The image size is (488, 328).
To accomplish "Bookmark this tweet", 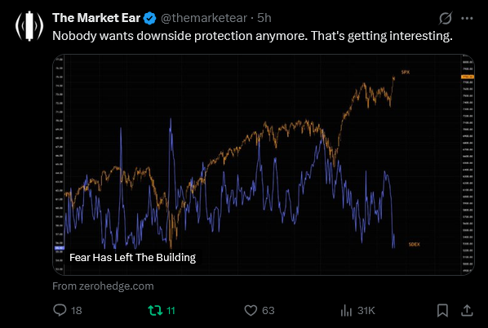I will pyautogui.click(x=442, y=310).
